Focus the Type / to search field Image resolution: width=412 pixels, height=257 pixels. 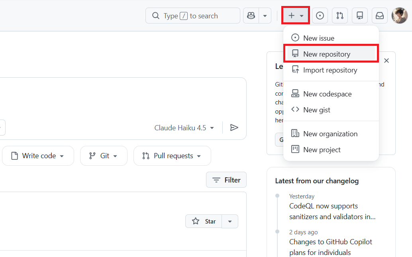[192, 16]
